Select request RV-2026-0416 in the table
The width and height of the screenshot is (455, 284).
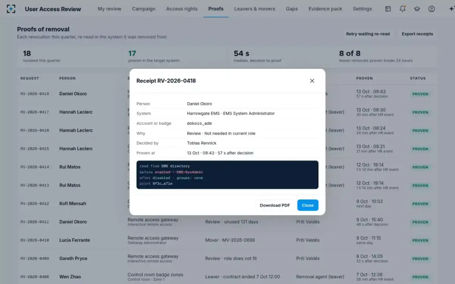tap(35, 130)
